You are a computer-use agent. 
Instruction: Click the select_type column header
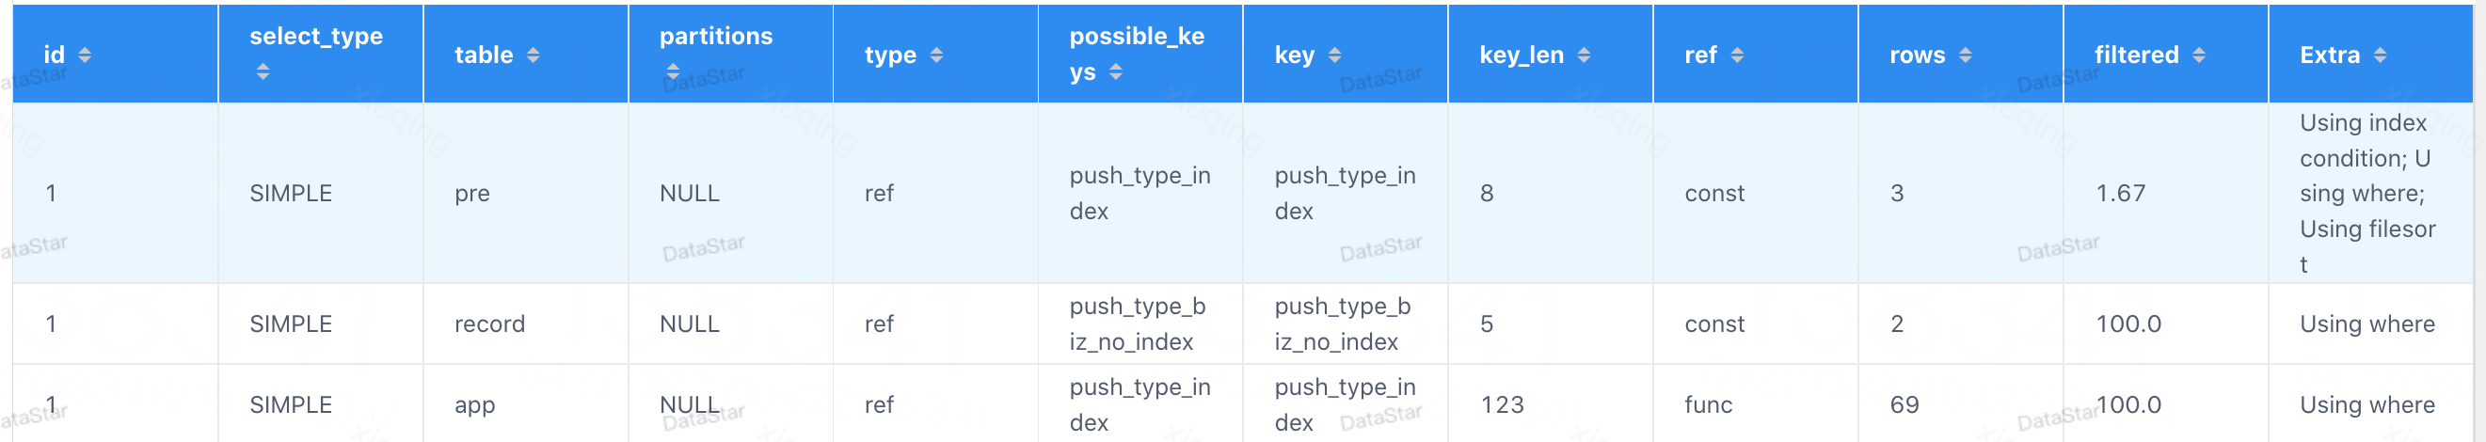tap(315, 37)
